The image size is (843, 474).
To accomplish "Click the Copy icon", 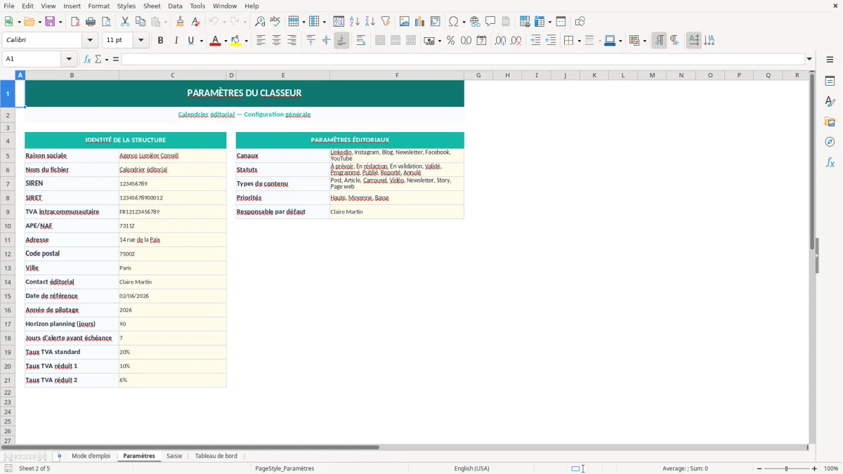I will [x=140, y=22].
